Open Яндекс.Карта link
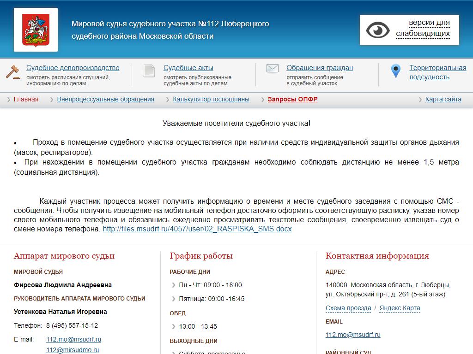The image size is (473, 354). coord(400,308)
